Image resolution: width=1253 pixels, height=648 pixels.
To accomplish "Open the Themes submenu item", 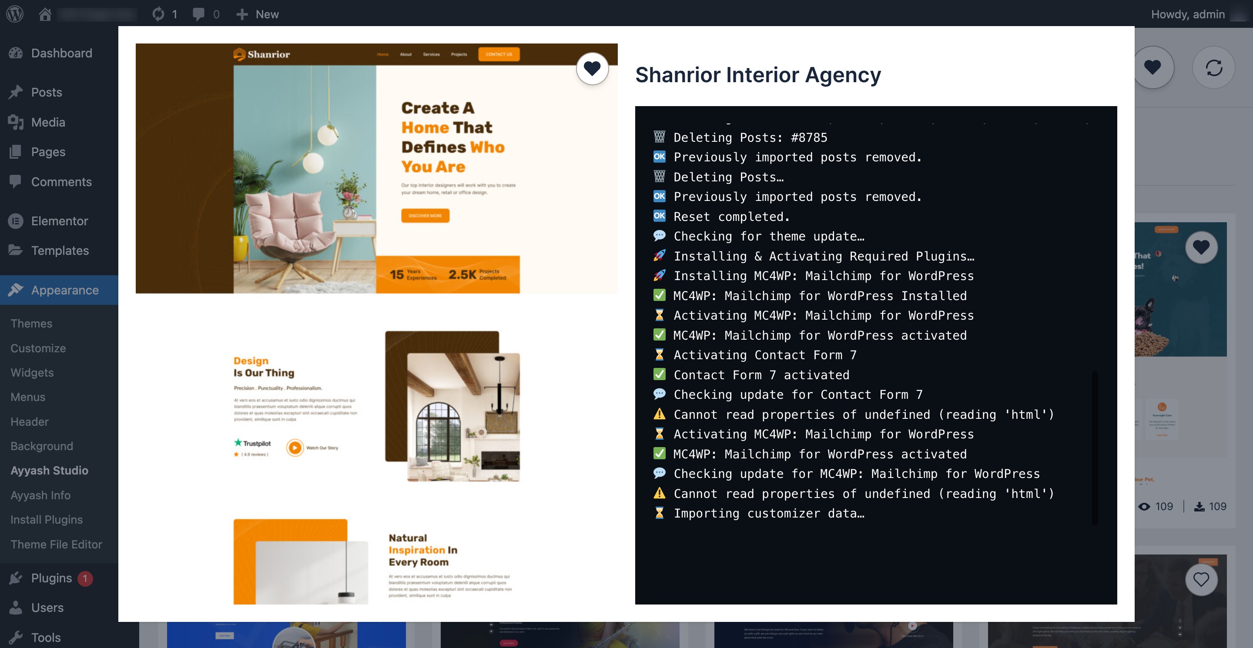I will (30, 323).
